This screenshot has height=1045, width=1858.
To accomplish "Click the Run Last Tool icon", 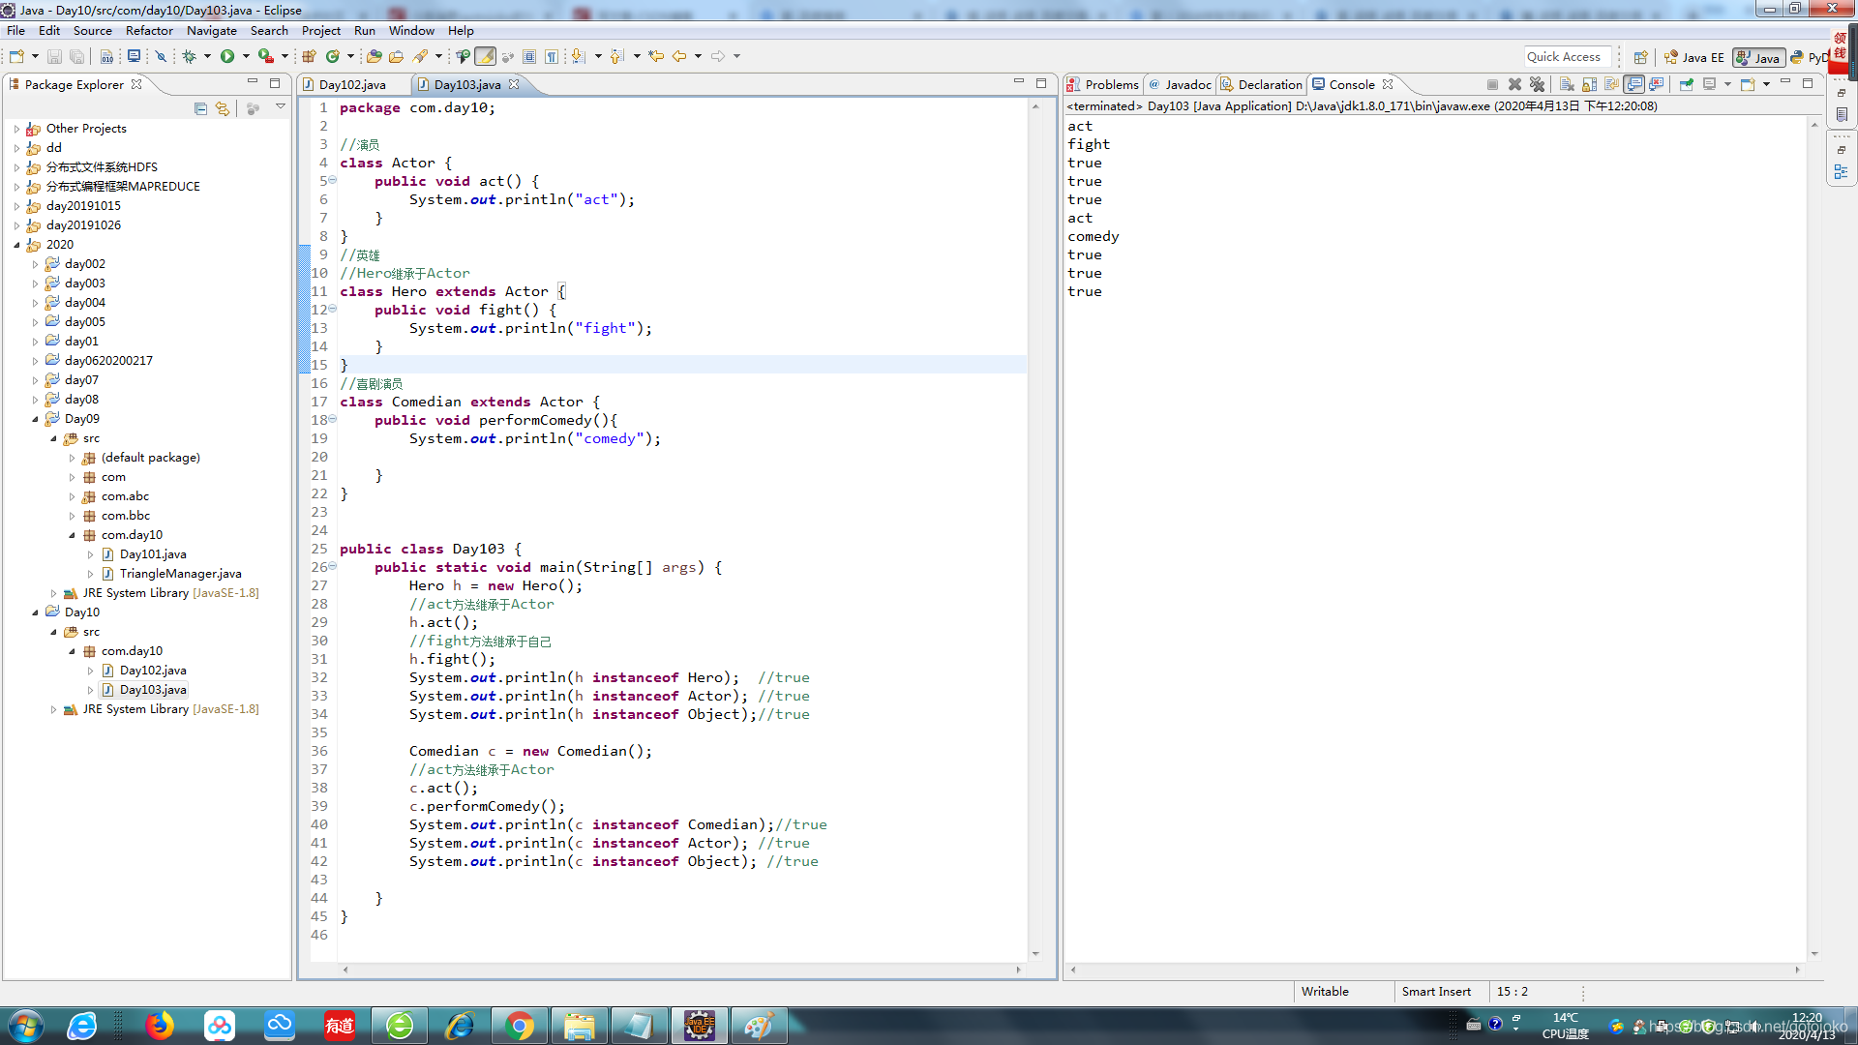I will 265,56.
